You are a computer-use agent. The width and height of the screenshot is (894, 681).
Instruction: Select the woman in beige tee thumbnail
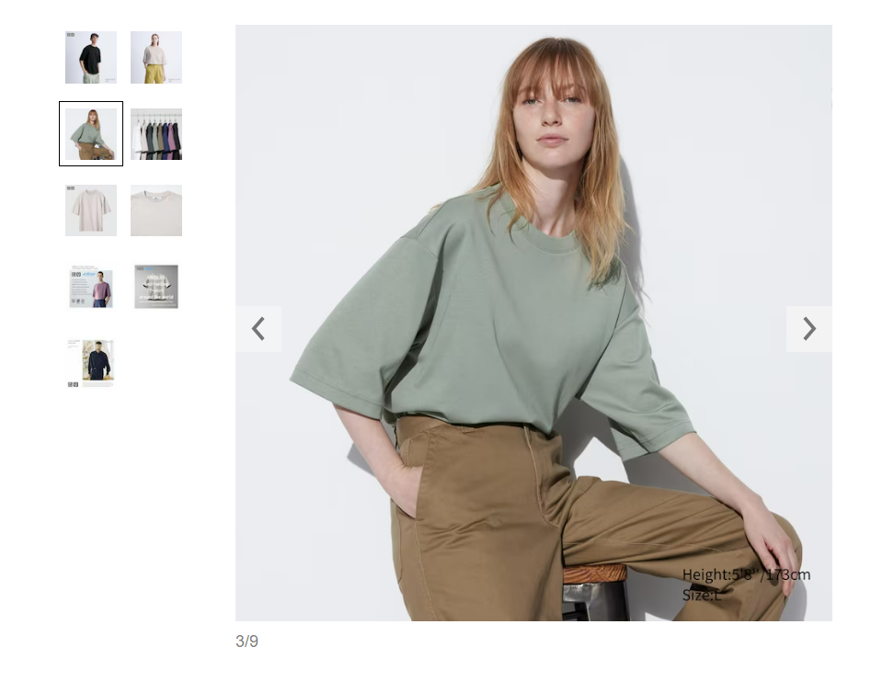pyautogui.click(x=156, y=58)
